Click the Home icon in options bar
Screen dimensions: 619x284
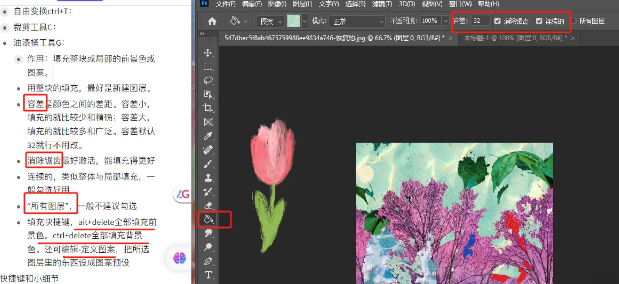coord(212,21)
